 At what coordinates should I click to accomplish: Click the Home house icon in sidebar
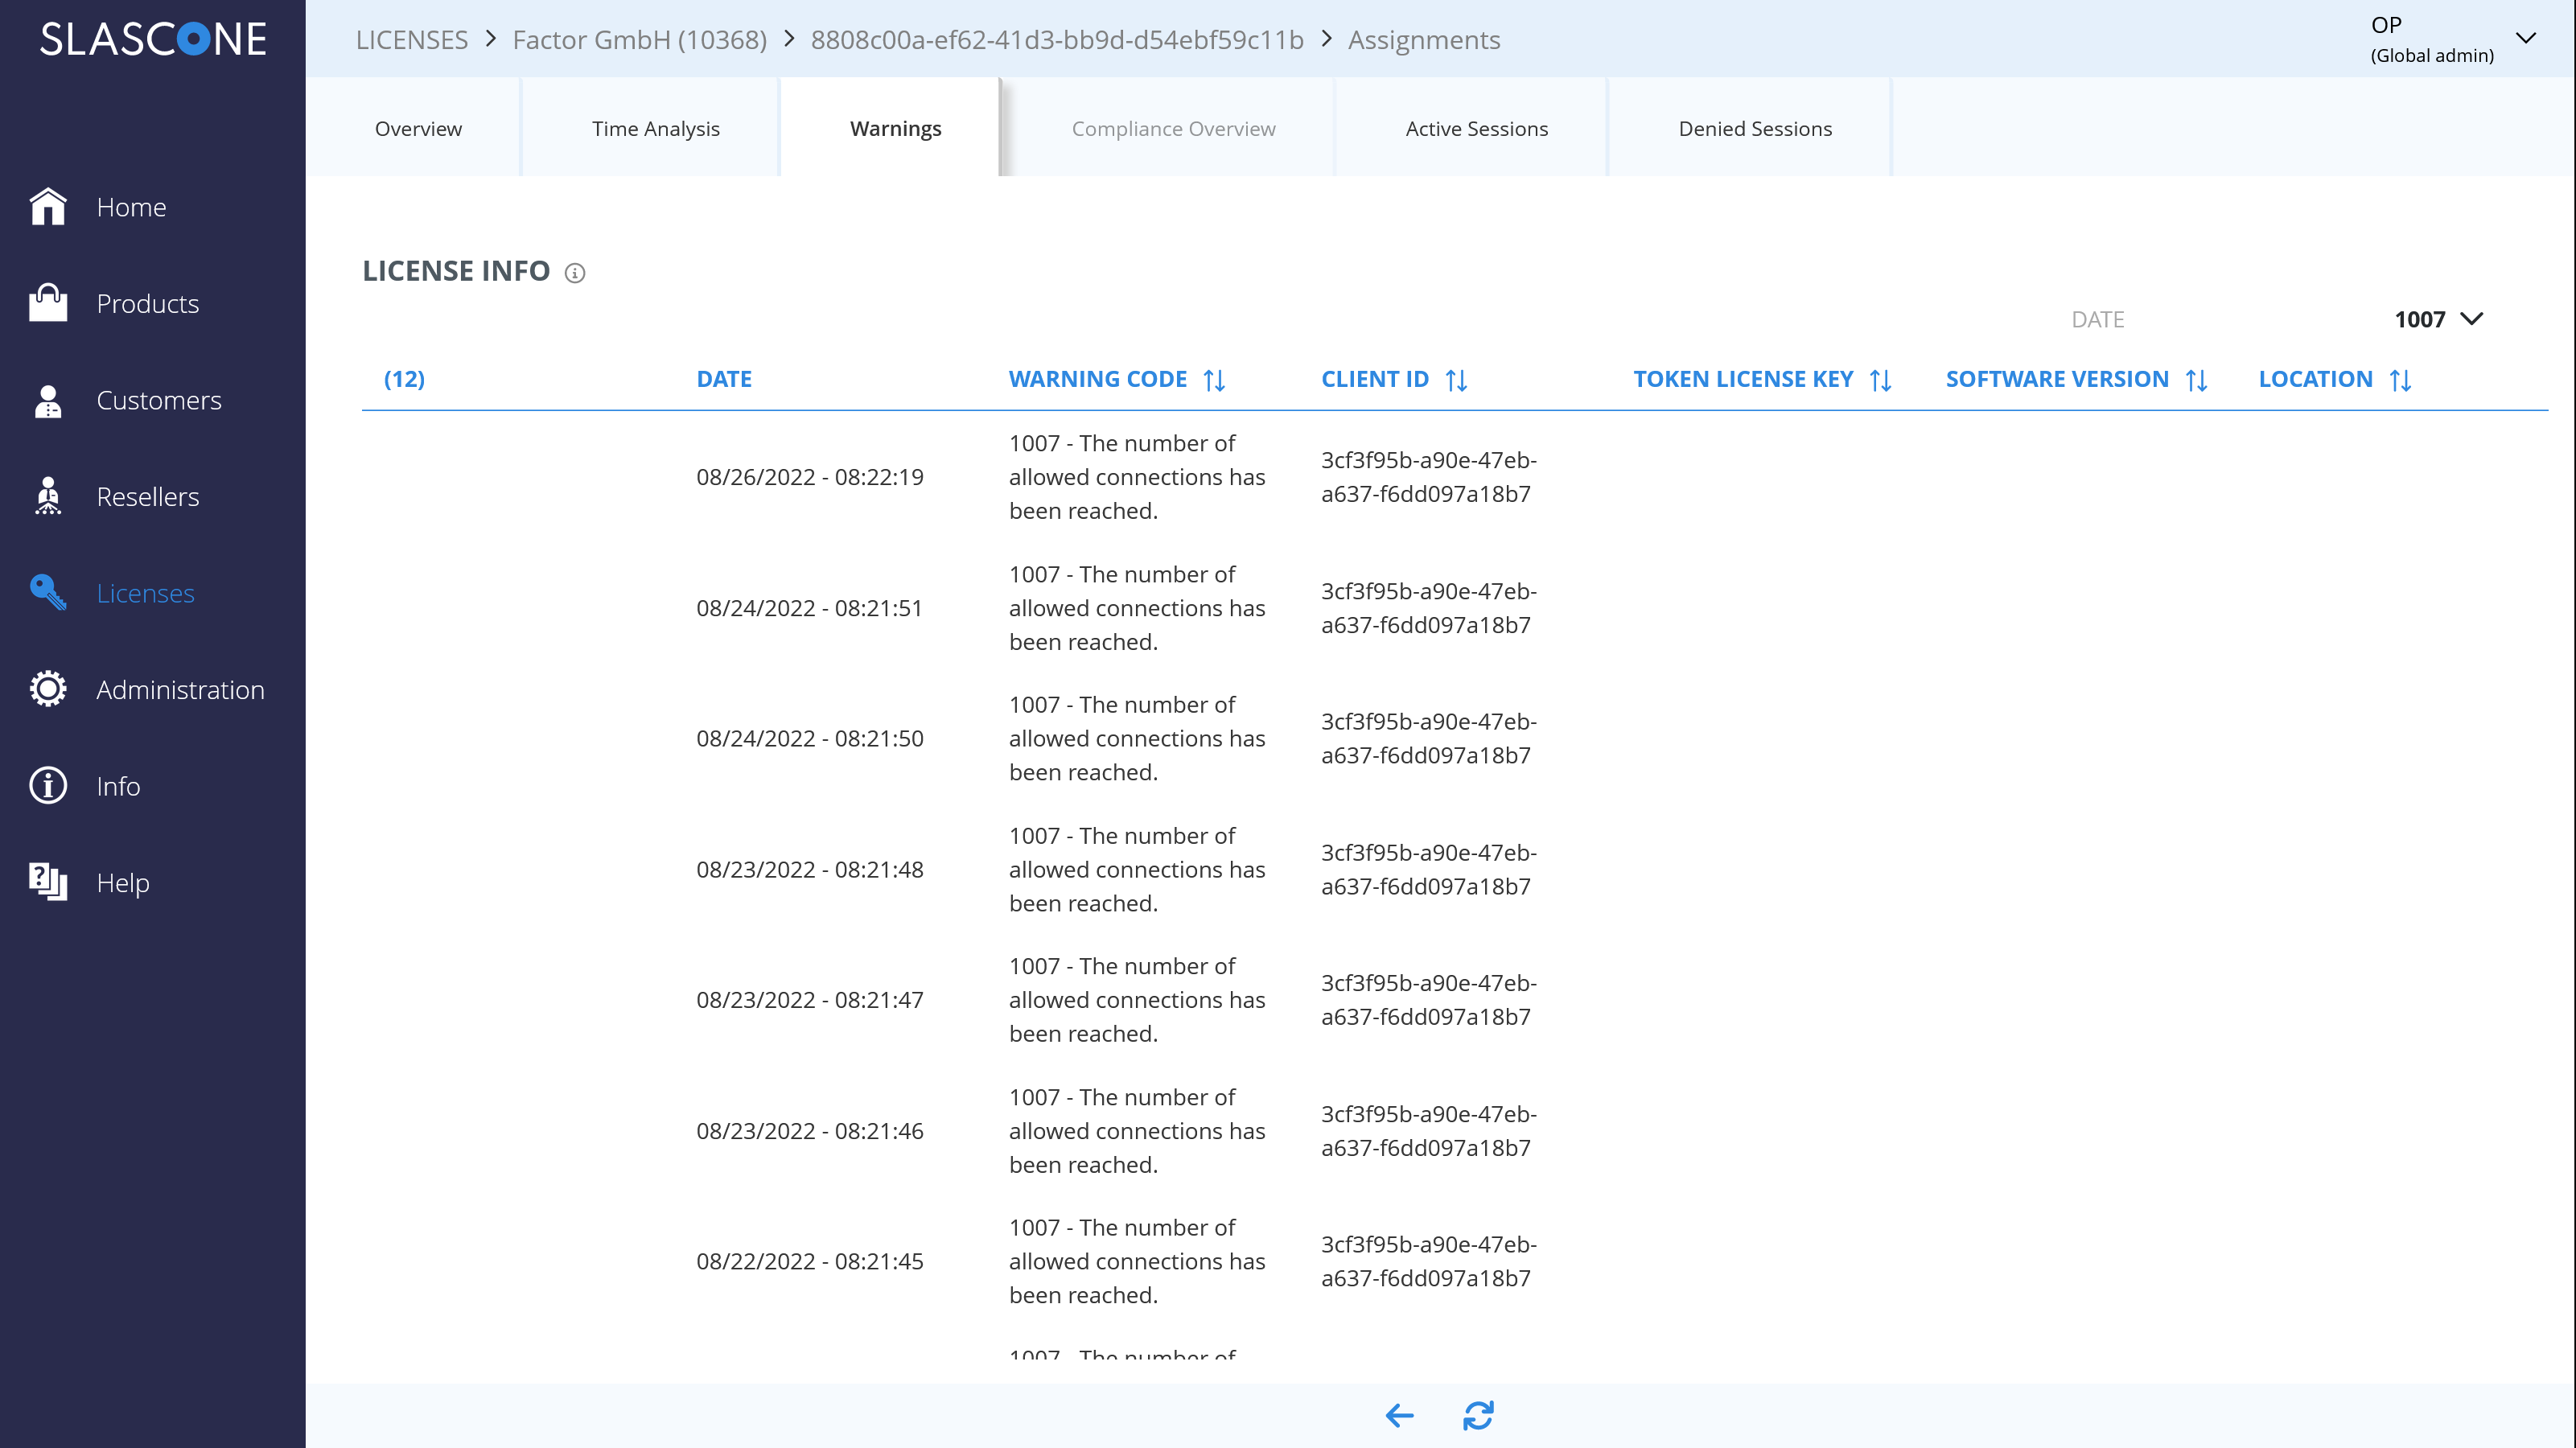click(48, 206)
